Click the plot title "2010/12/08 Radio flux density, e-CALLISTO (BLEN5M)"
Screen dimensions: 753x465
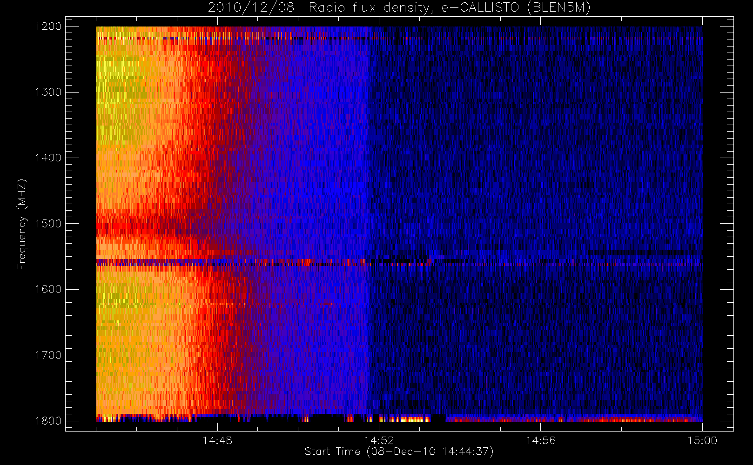tap(399, 8)
